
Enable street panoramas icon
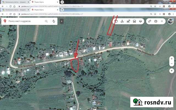click(x=122, y=21)
